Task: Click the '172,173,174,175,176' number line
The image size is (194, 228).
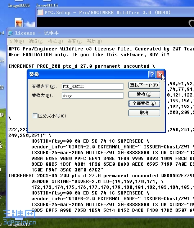Action: click(113, 187)
